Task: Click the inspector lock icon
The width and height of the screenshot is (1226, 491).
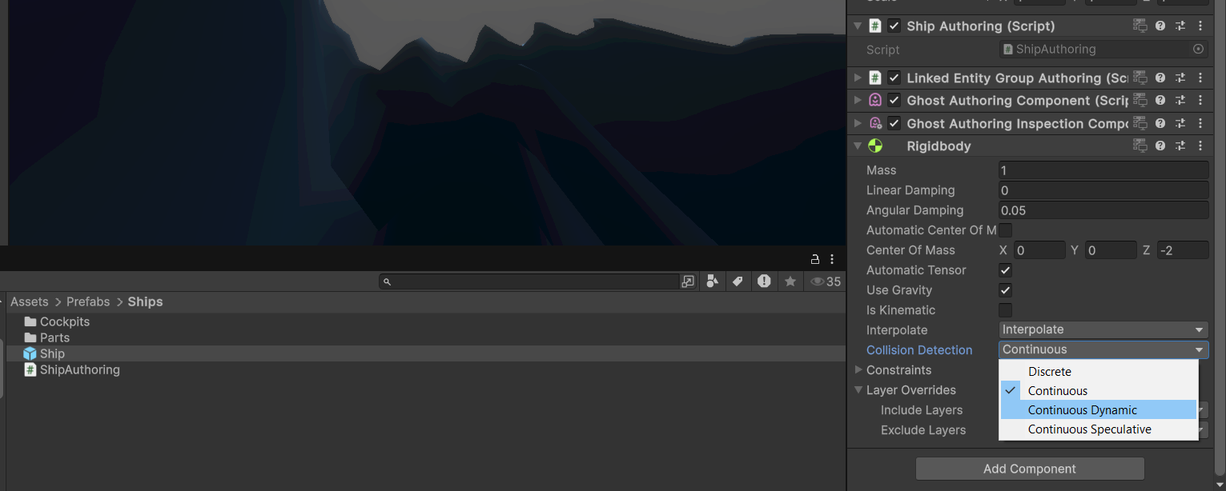Action: [x=814, y=258]
